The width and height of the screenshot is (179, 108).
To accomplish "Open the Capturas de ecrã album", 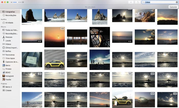I will click(10, 62).
